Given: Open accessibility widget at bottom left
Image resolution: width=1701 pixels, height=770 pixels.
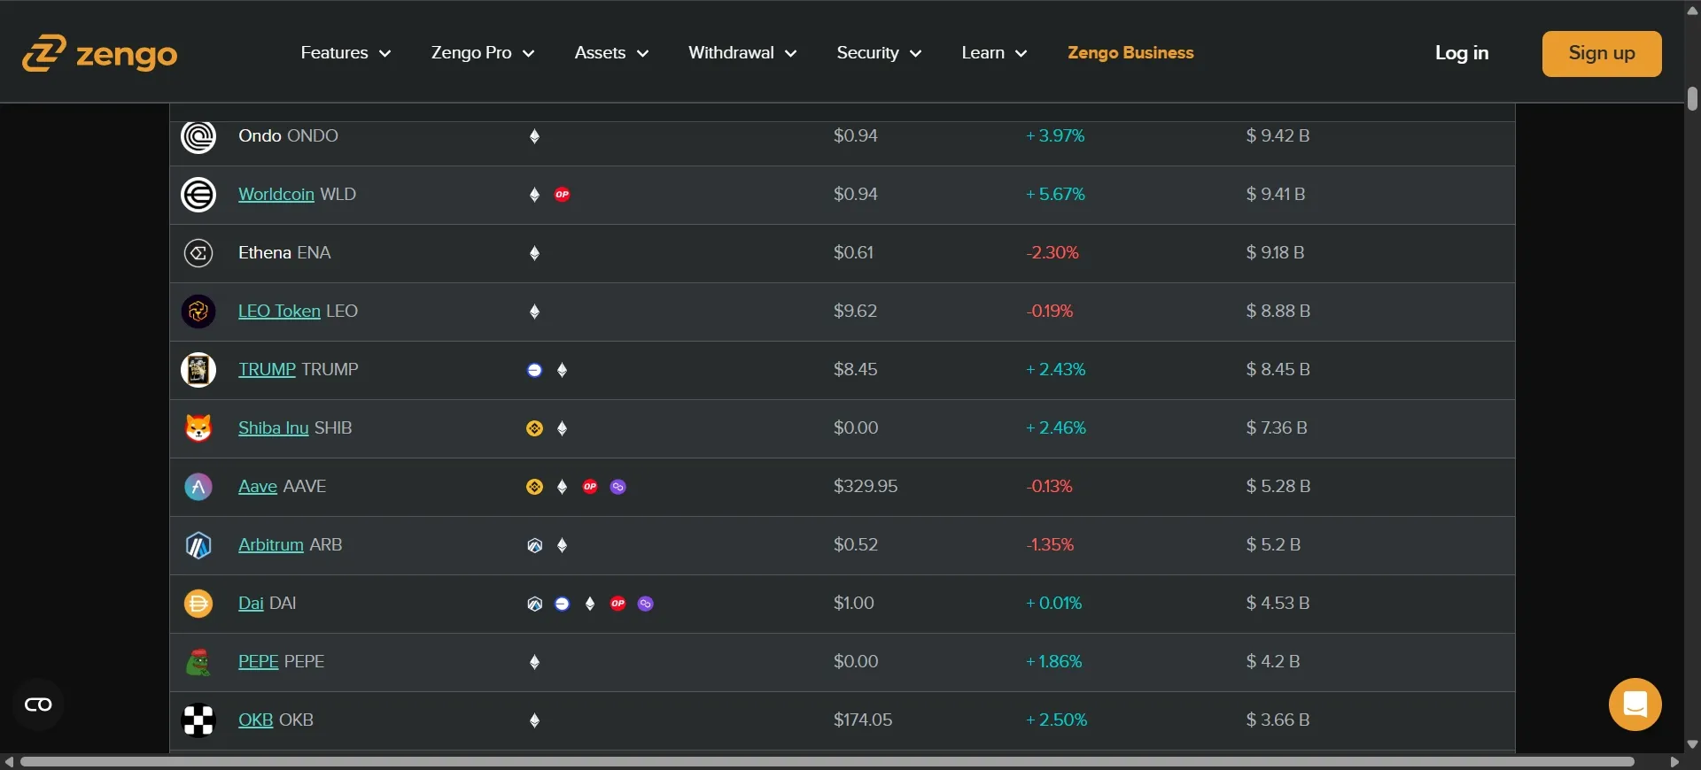Looking at the screenshot, I should pyautogui.click(x=38, y=705).
